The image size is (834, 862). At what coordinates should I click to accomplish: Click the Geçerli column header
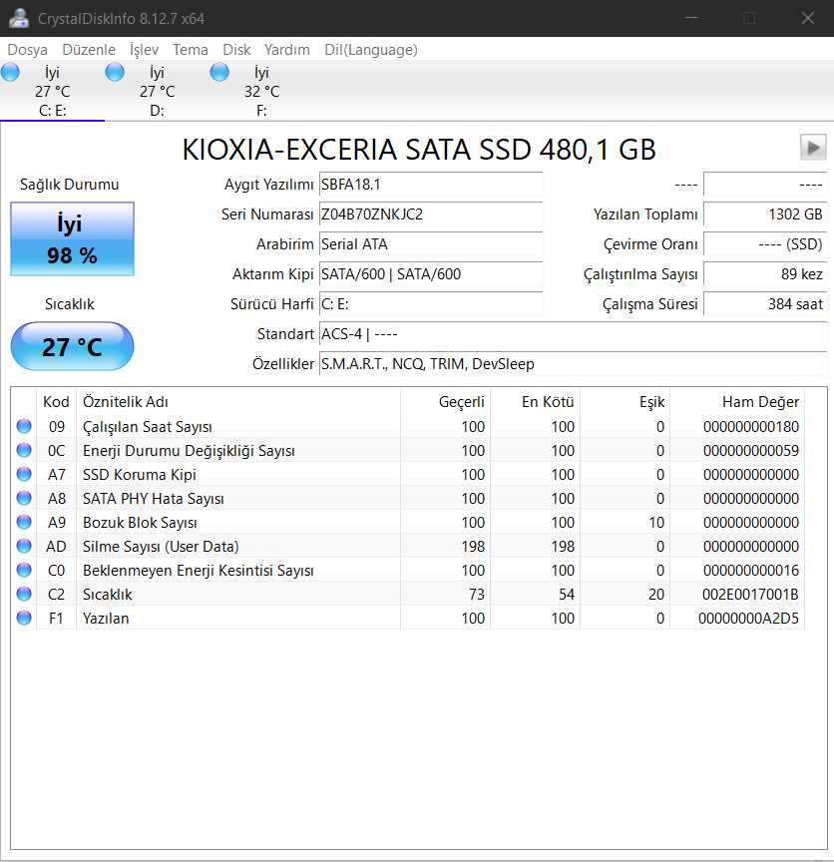pyautogui.click(x=446, y=402)
